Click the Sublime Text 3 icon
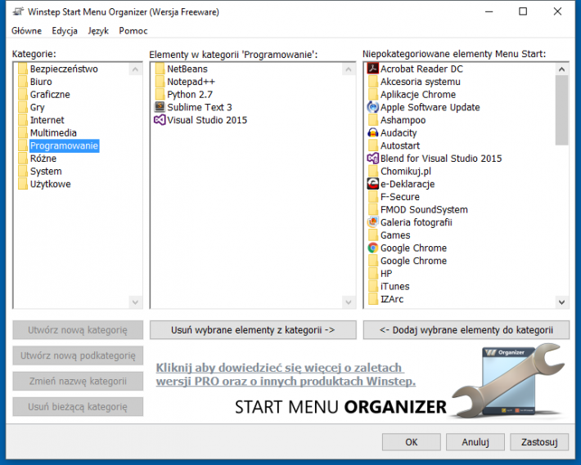 click(x=160, y=107)
